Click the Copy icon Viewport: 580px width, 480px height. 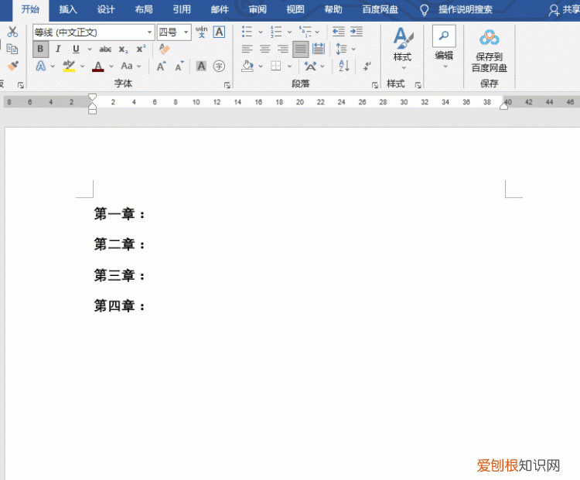[12, 49]
